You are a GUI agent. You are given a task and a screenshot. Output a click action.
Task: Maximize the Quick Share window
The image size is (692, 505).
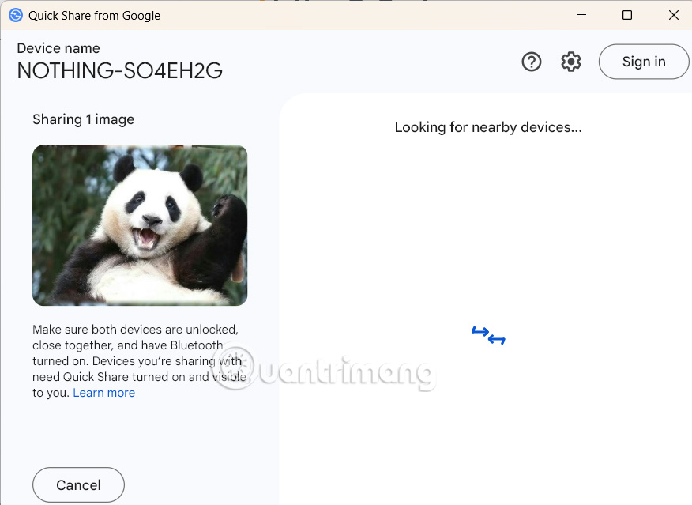(x=626, y=15)
